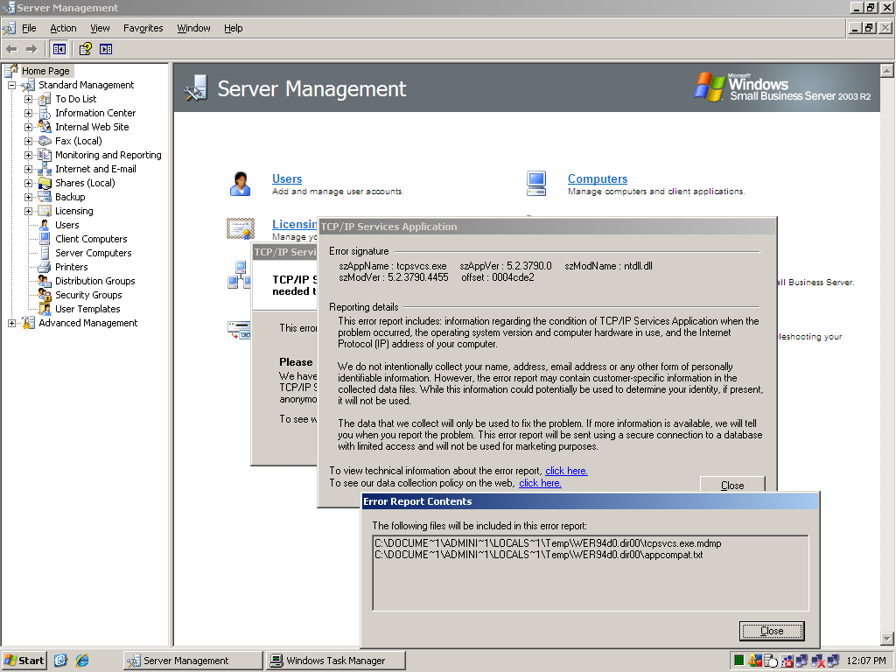Select the Security Groups tree icon
896x672 pixels.
click(x=45, y=295)
